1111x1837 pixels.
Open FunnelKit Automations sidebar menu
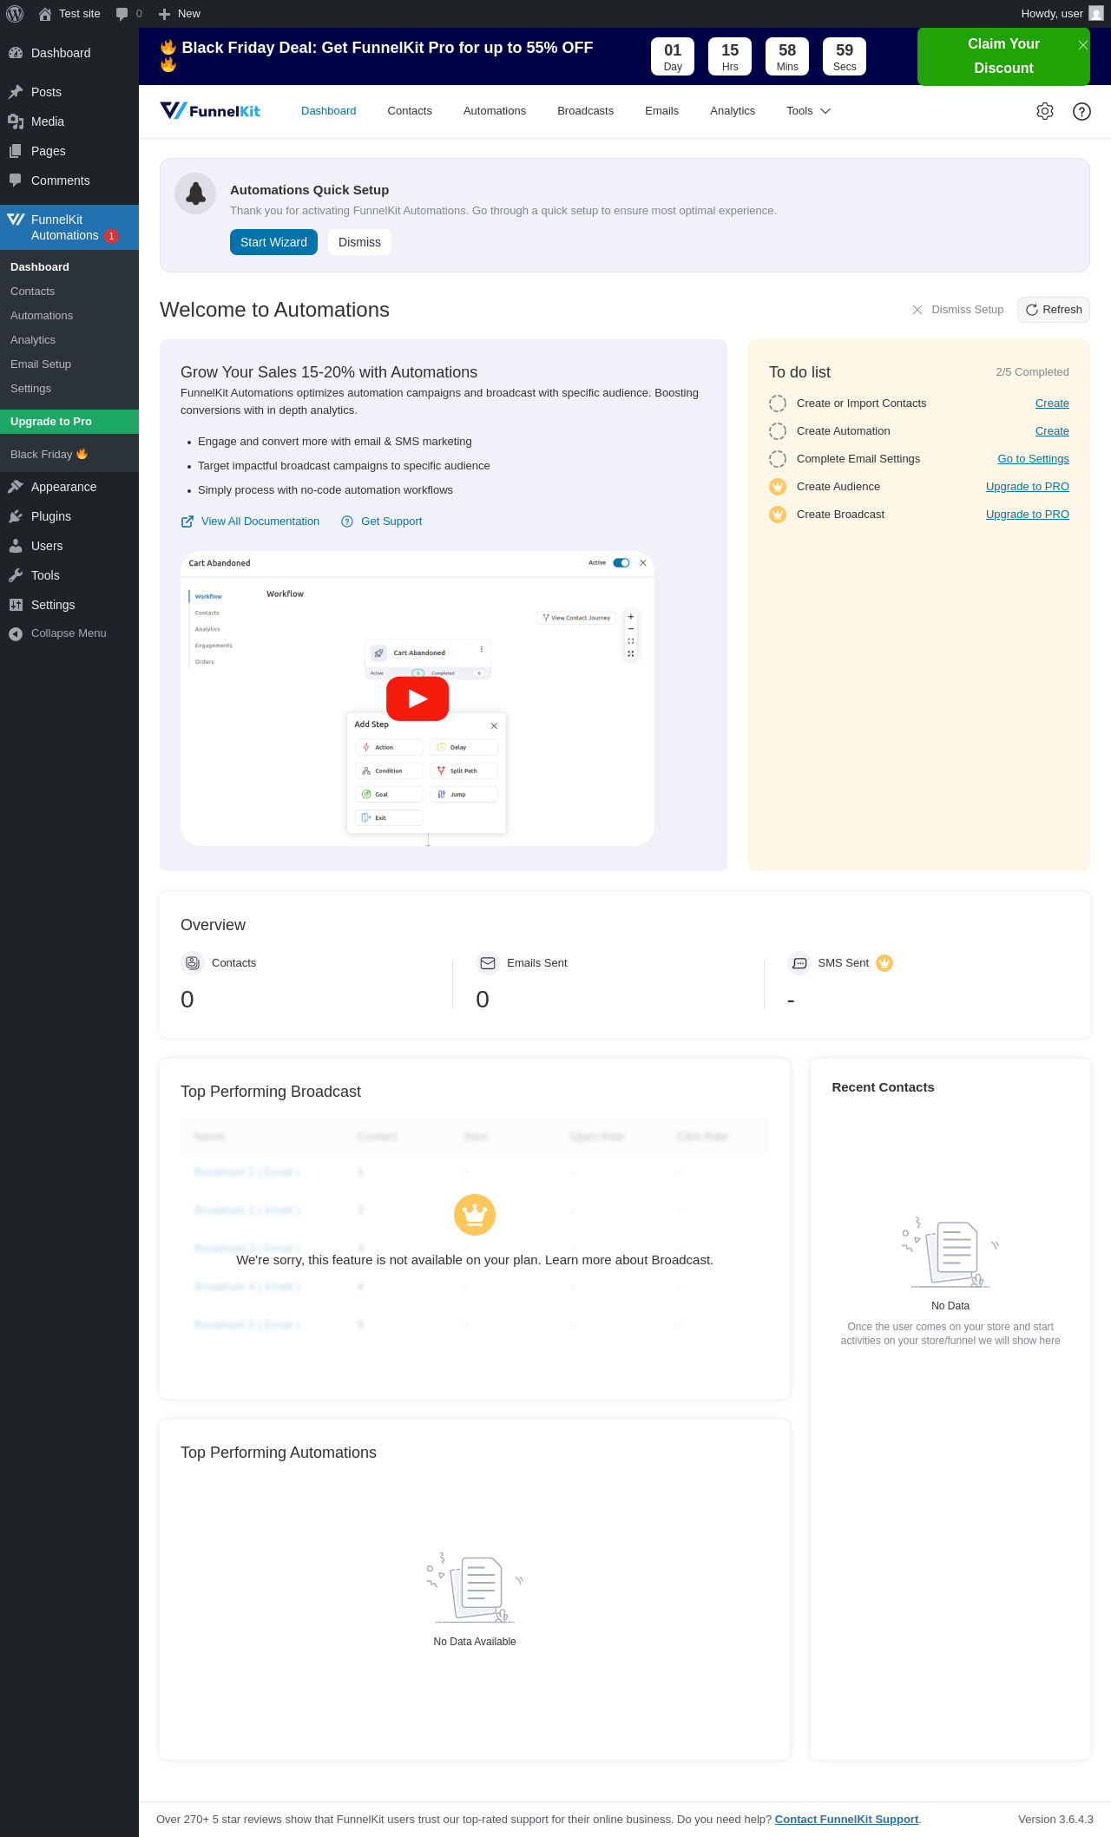point(69,227)
